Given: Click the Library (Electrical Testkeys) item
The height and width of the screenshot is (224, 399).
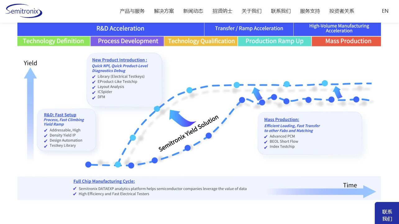Looking at the screenshot, I should pos(121,76).
